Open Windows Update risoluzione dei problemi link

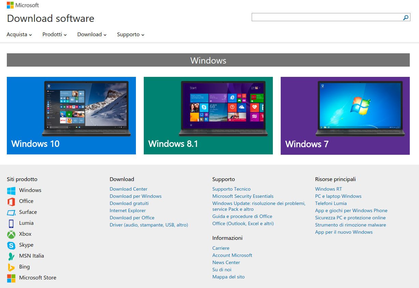pos(259,206)
